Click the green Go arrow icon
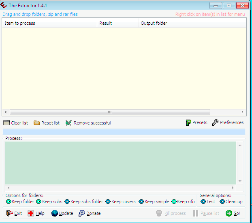The image size is (252, 223). (x=229, y=213)
